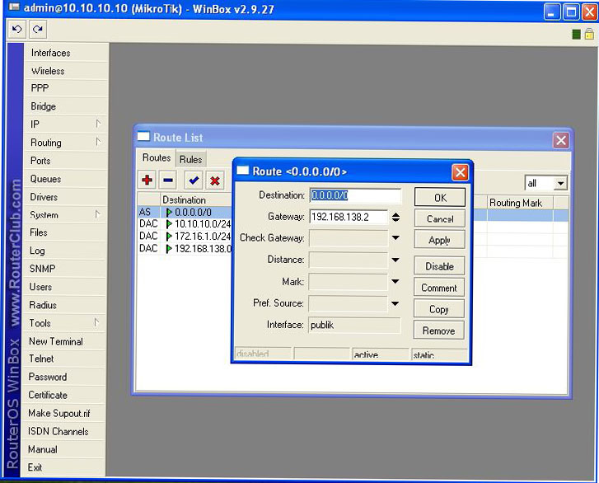Open the Log menu item

(64, 251)
